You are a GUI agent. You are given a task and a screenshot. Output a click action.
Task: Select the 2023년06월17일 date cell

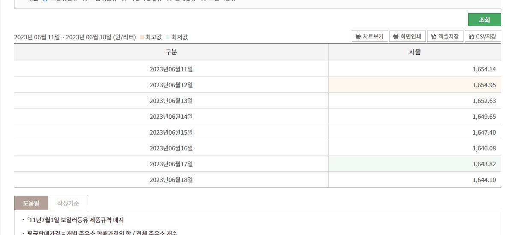(x=171, y=164)
